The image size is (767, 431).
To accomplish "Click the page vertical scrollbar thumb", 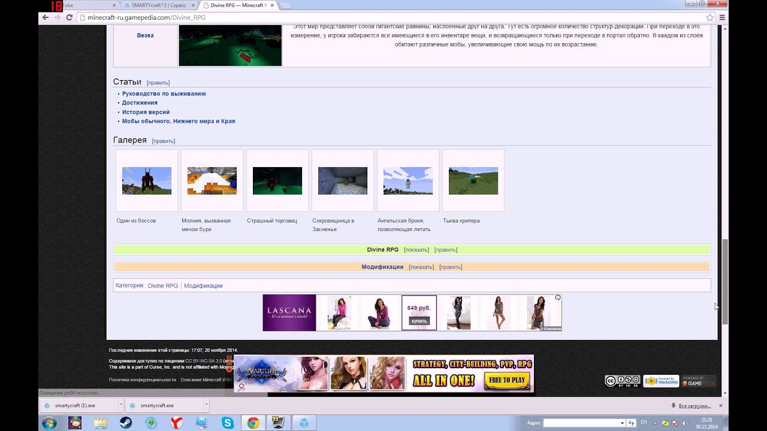I will tap(725, 281).
